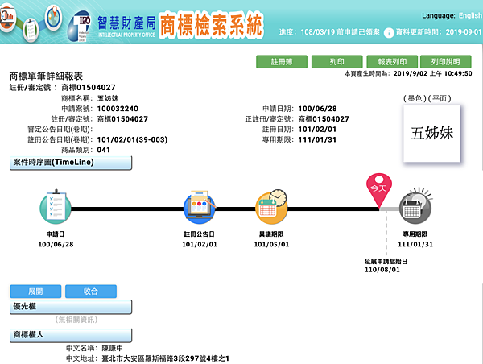Click the registration announcement date monitor icon

pos(200,207)
